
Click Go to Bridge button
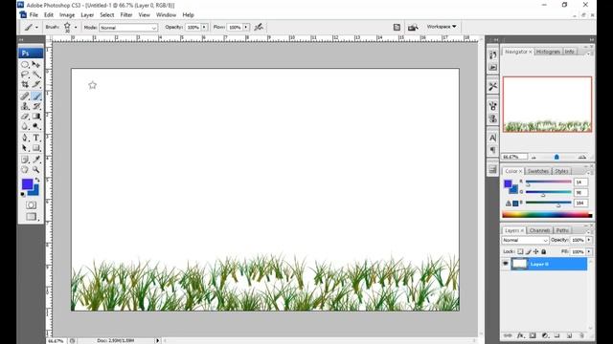(x=413, y=27)
